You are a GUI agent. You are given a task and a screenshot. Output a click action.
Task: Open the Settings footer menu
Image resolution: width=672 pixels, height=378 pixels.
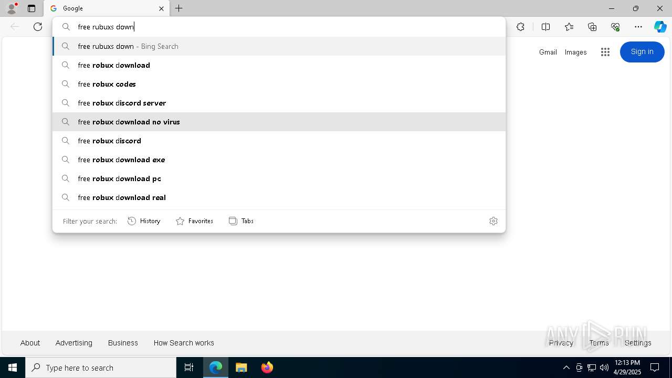tap(638, 343)
